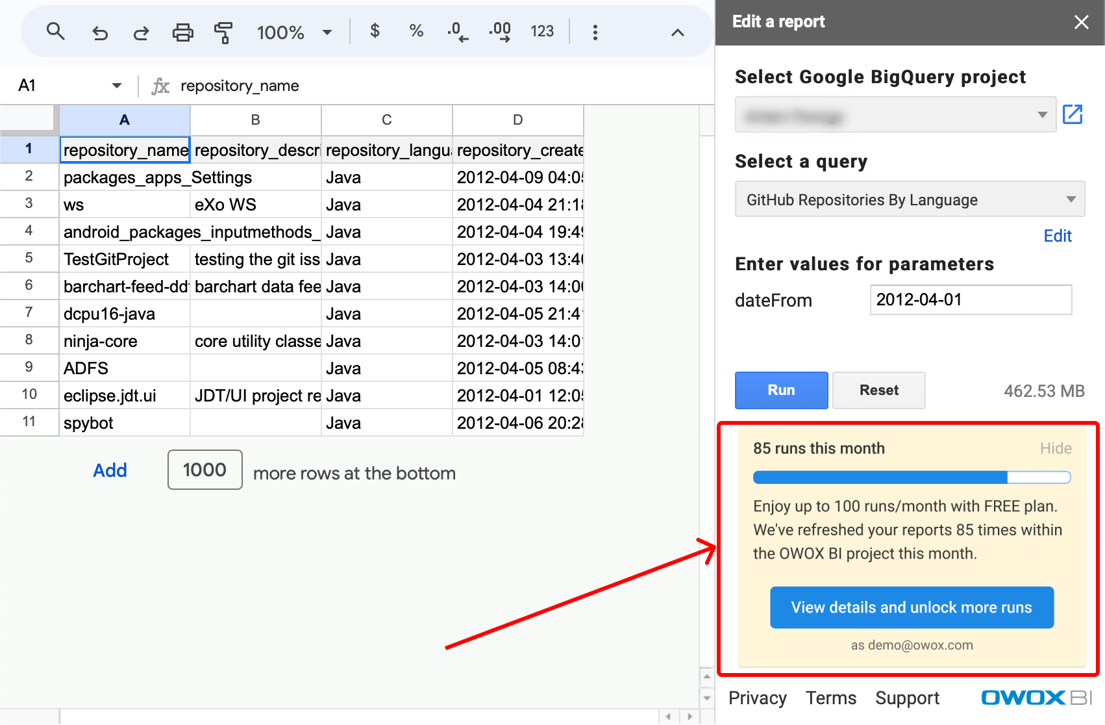1105x725 pixels.
Task: Click the vertical scrollbar down arrow
Action: (707, 698)
